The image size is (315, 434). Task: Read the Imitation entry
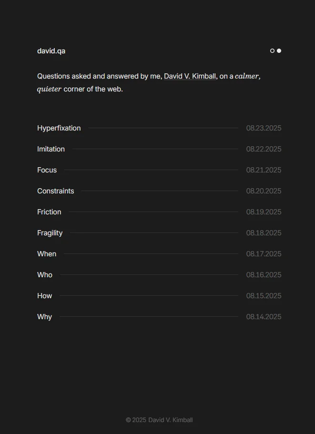tap(51, 149)
